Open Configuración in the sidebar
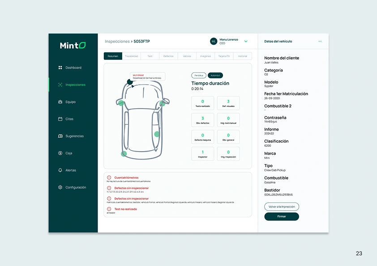Image resolution: width=377 pixels, height=266 pixels. 76,187
